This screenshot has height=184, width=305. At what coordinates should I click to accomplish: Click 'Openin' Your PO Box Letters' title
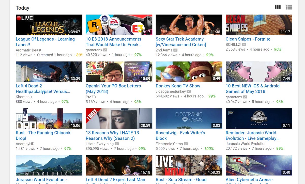113,89
